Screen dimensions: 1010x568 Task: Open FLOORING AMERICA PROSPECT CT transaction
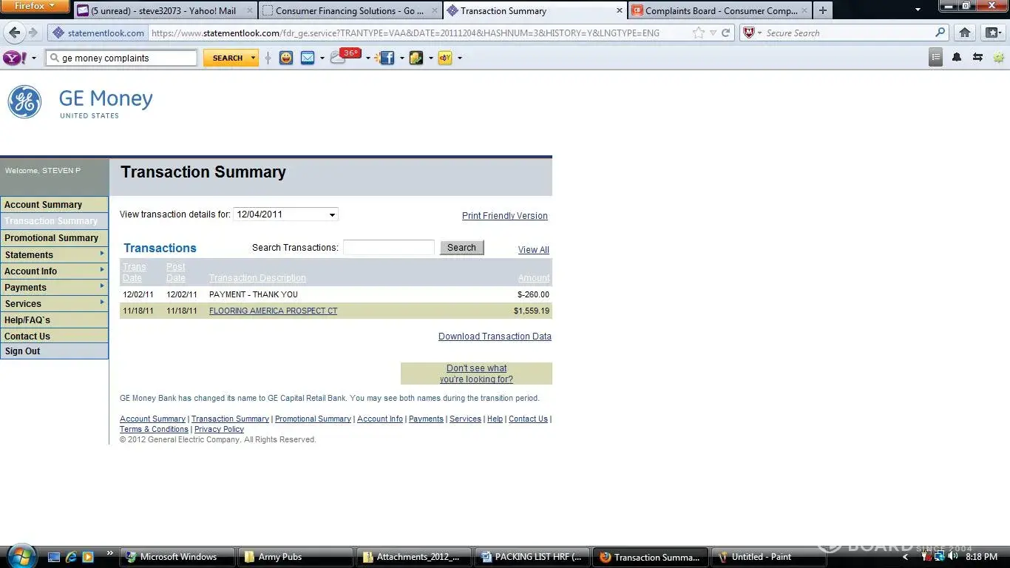click(273, 311)
